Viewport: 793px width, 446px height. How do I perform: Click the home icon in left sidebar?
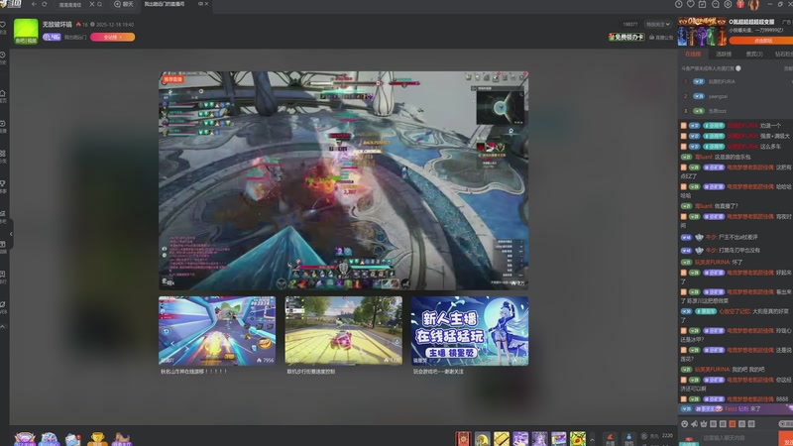3,93
